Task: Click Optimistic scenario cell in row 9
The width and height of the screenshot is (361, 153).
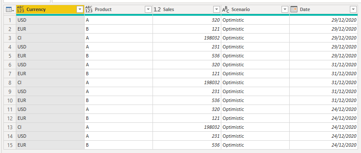Action: pyautogui.click(x=255, y=92)
